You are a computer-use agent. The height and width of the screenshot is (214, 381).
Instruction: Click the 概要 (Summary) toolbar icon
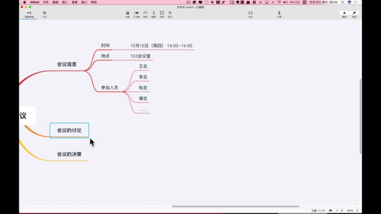coord(153,13)
